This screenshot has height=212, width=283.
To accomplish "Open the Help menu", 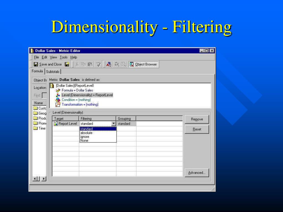I will (x=74, y=57).
